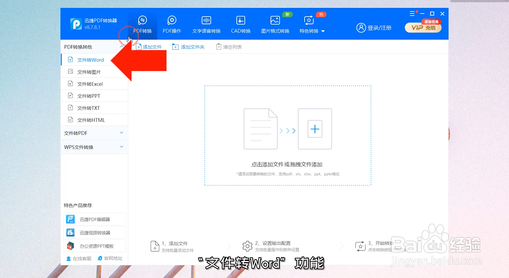Image resolution: width=509 pixels, height=278 pixels.
Task: Click the document placeholder in drop zone
Action: (261, 129)
